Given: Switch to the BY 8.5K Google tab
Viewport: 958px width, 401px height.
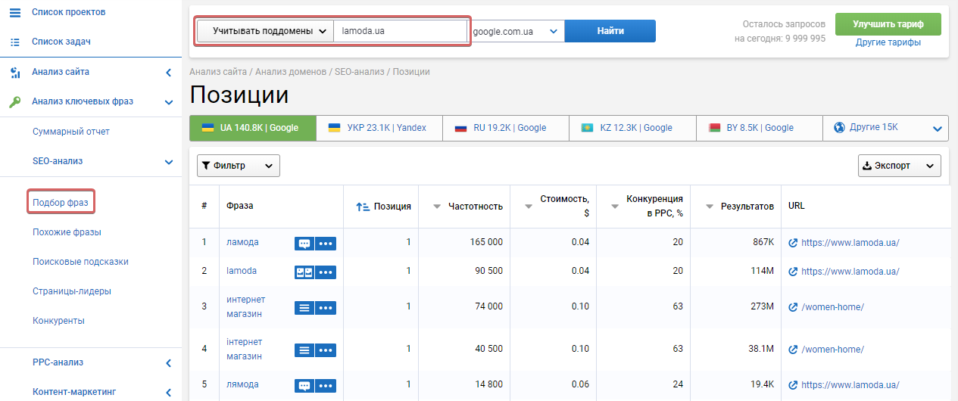Looking at the screenshot, I should pyautogui.click(x=759, y=128).
